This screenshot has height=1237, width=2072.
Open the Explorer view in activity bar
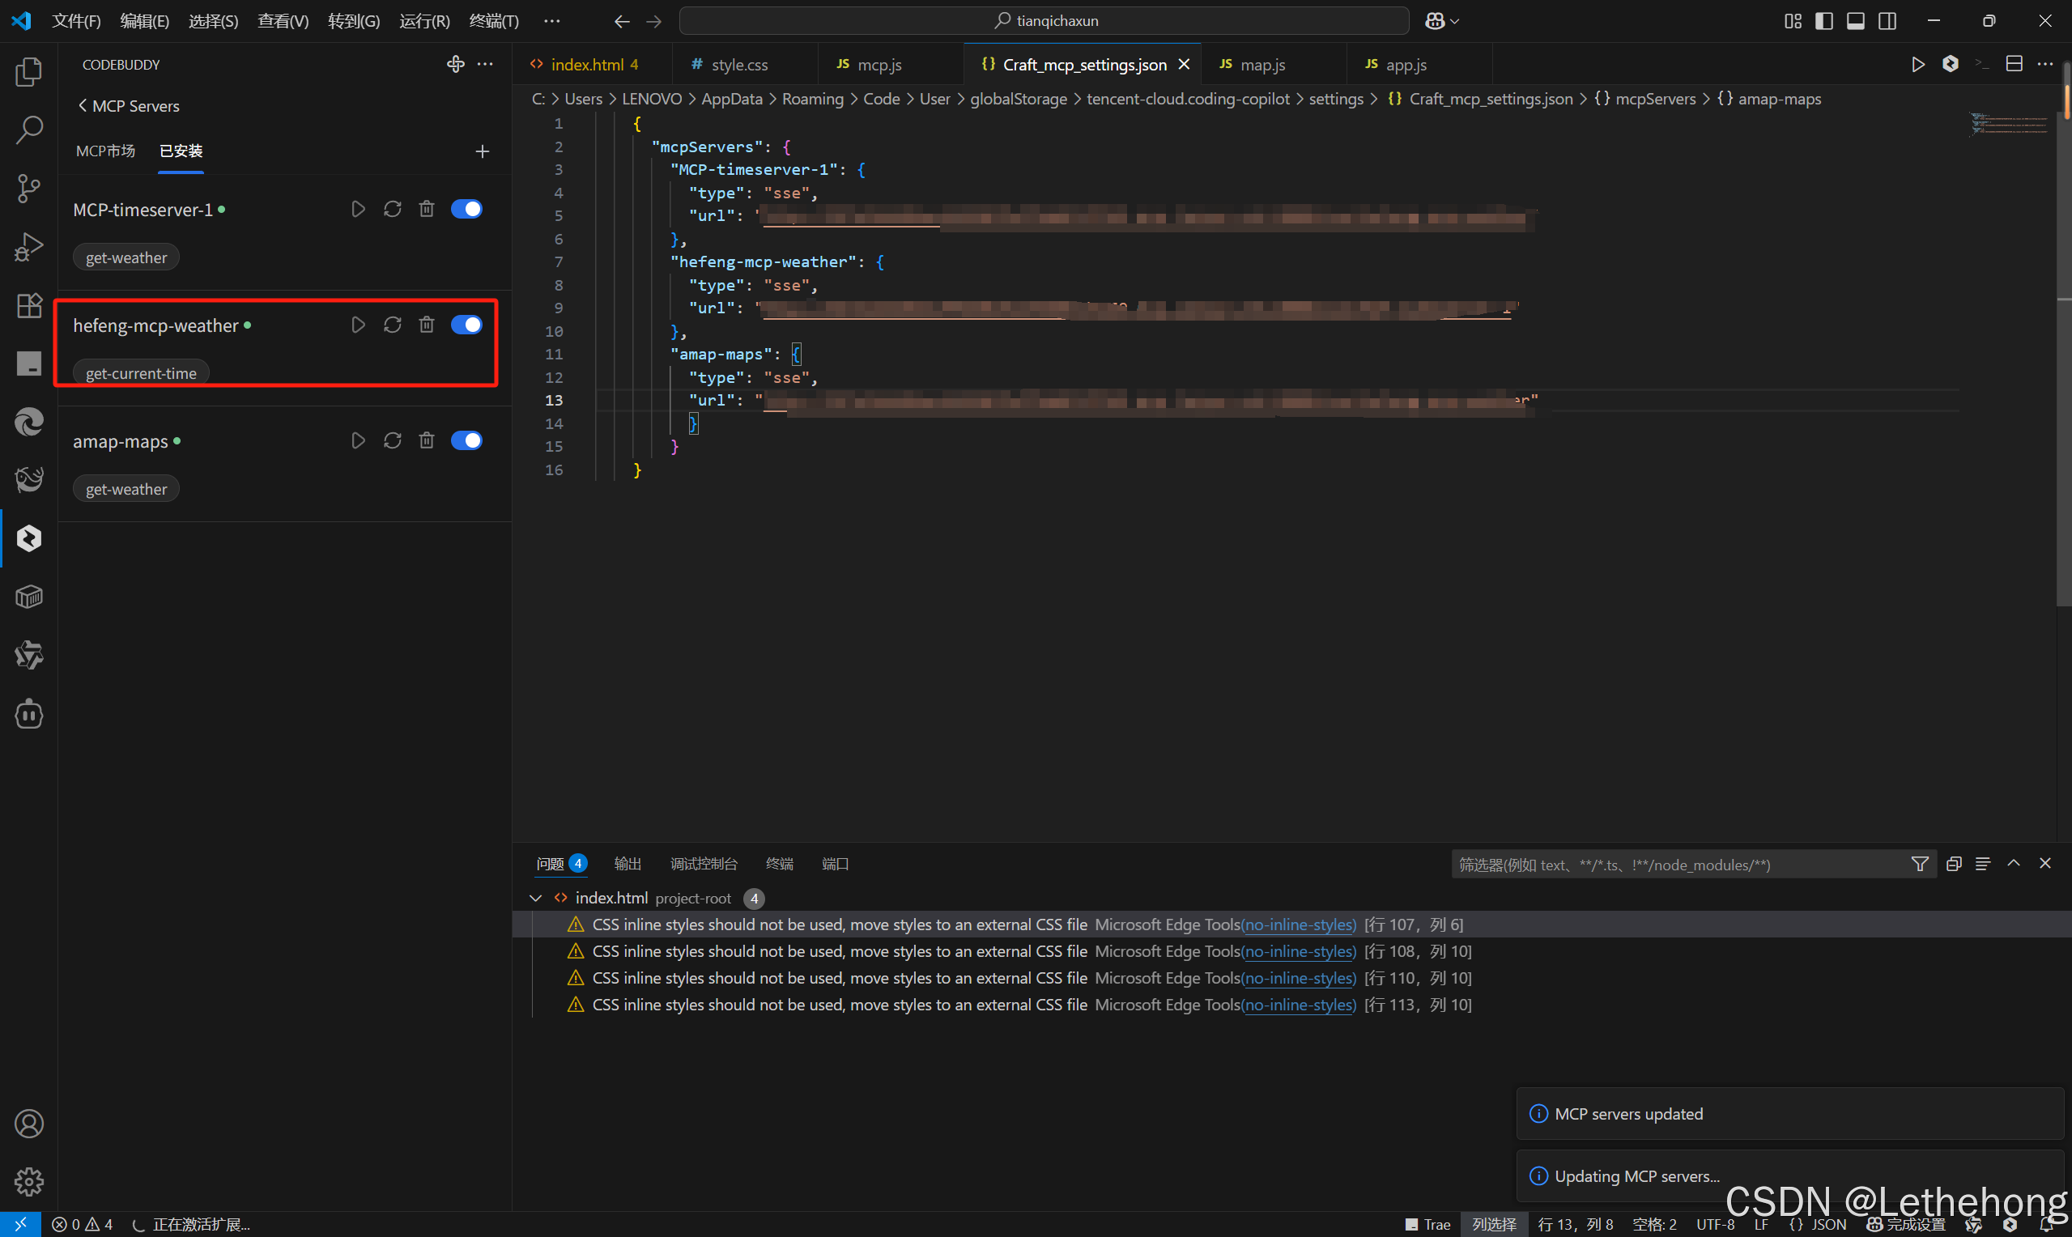pyautogui.click(x=29, y=72)
